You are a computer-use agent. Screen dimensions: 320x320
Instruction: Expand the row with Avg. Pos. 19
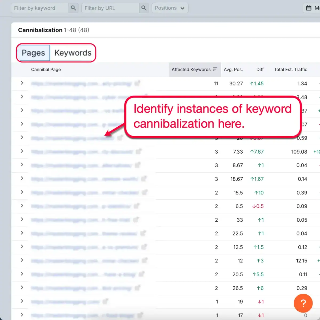pyautogui.click(x=22, y=301)
